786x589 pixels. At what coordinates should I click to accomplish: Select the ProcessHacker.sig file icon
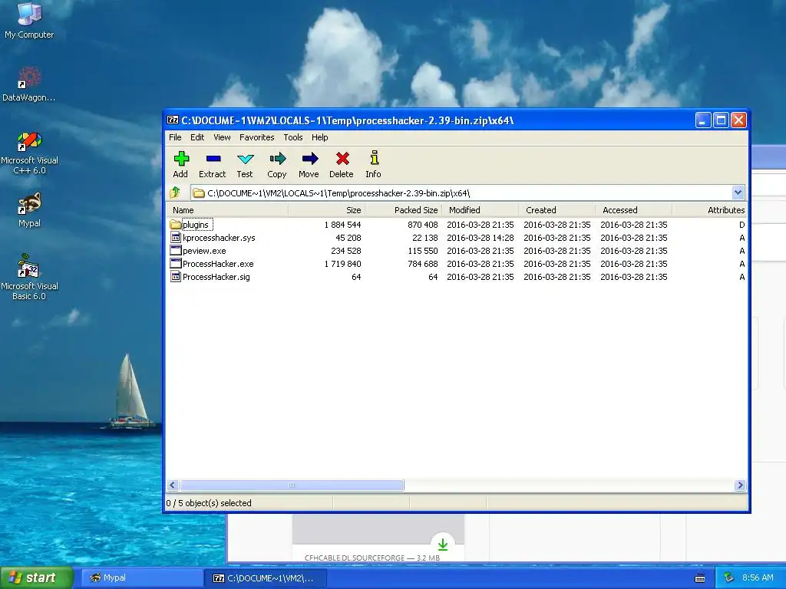(176, 276)
